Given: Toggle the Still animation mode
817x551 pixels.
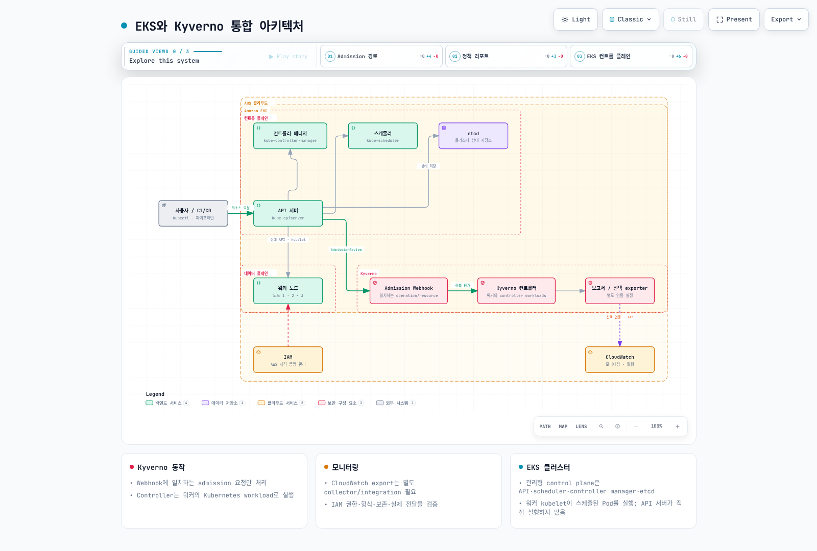Looking at the screenshot, I should click(x=683, y=19).
